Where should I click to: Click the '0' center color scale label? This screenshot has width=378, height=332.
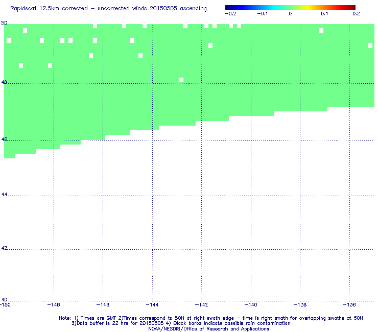click(x=290, y=14)
